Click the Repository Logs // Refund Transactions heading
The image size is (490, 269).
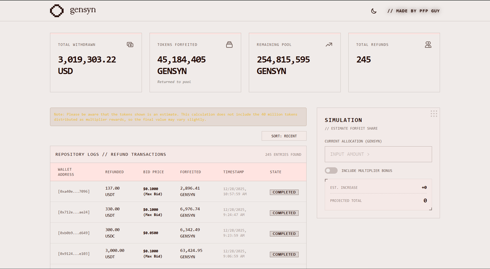click(x=111, y=154)
